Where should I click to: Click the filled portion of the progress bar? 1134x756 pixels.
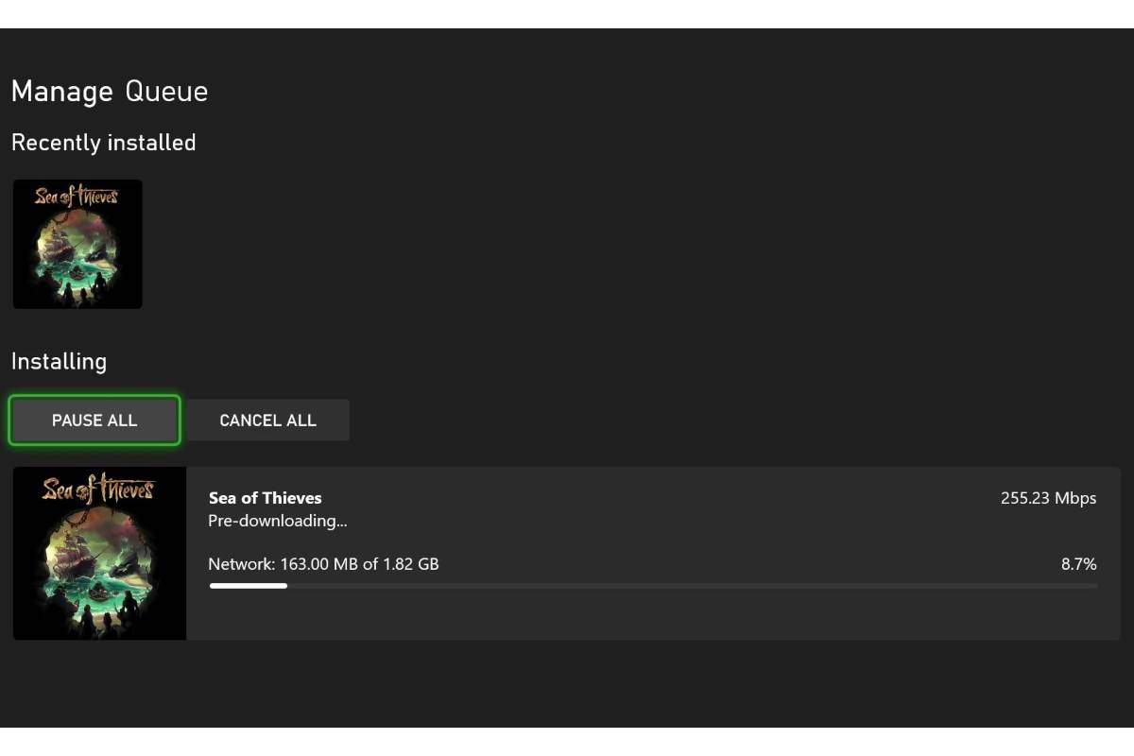pyautogui.click(x=248, y=586)
